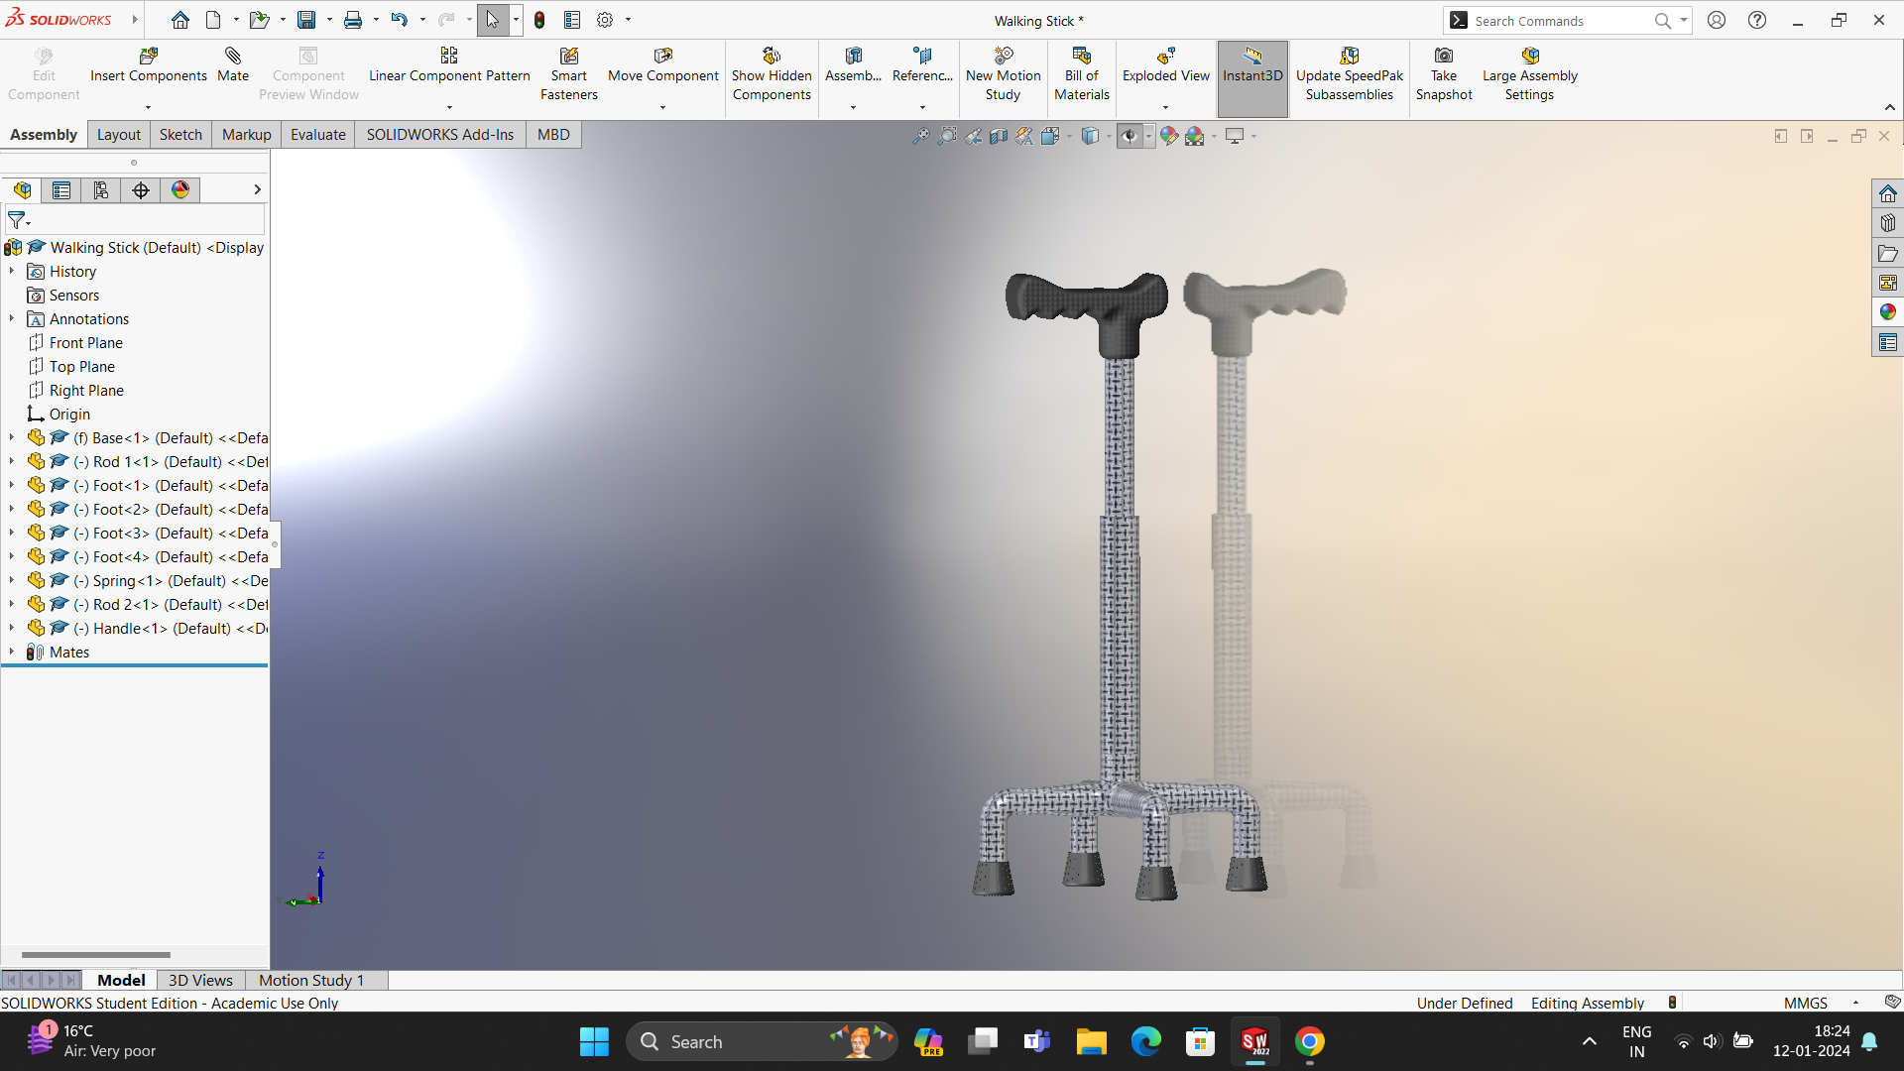
Task: Click the Options gear icon
Action: [x=605, y=20]
